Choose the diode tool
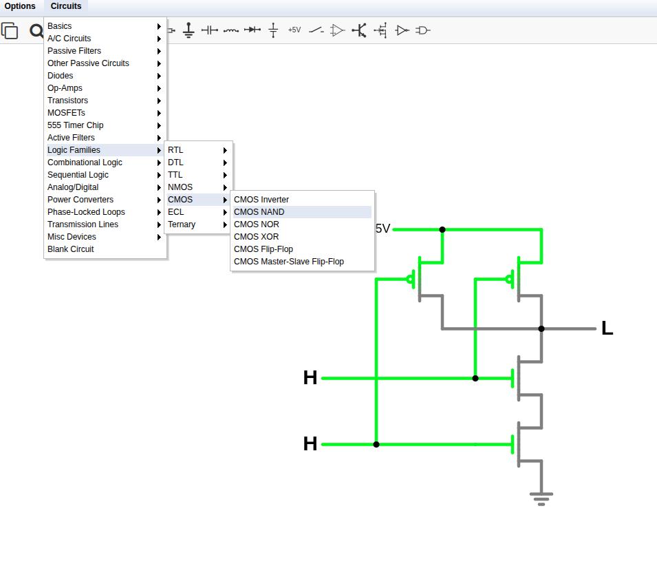Screen dimensions: 657x566 coord(252,30)
